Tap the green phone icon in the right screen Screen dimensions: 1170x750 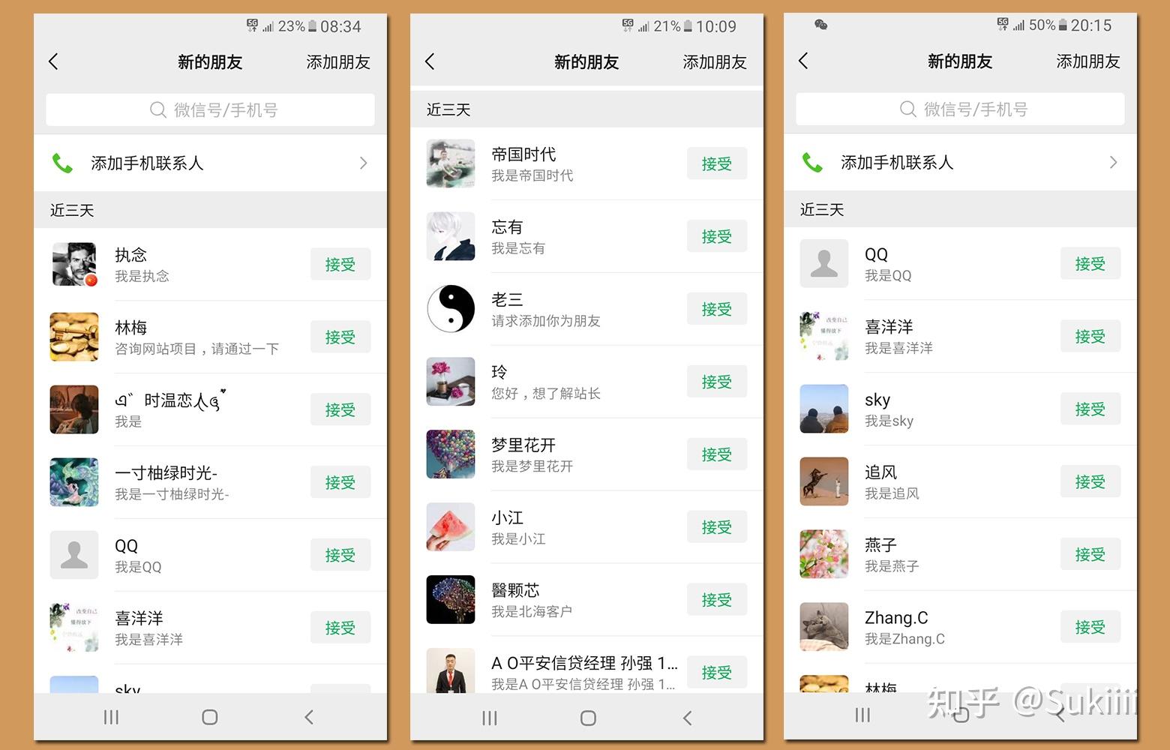812,162
